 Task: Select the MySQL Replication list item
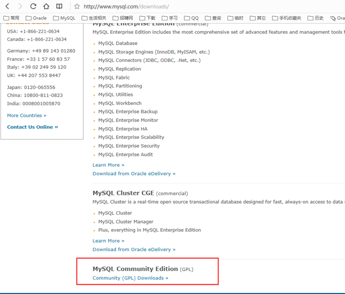(x=120, y=69)
